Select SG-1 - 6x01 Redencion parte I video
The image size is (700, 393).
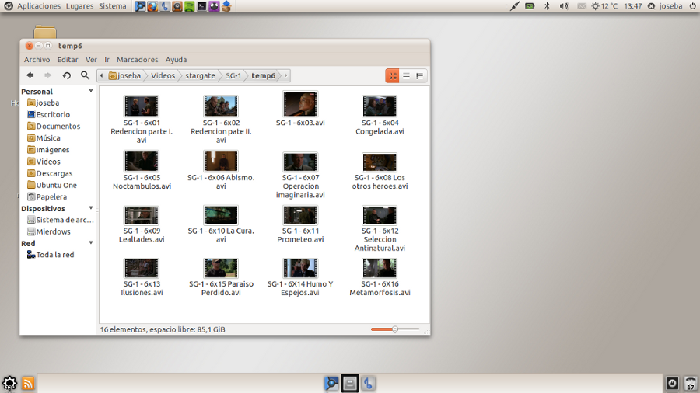pos(141,119)
